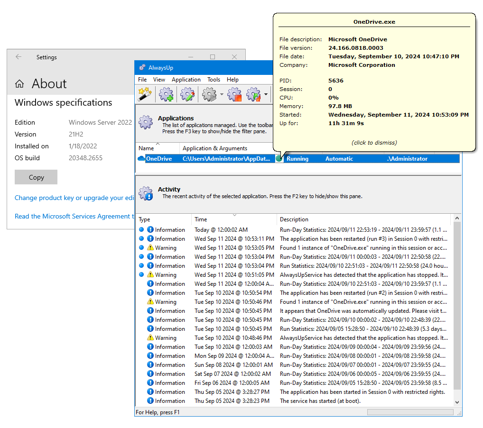Click the Applications pane gear icon
This screenshot has width=483, height=428.
point(146,122)
